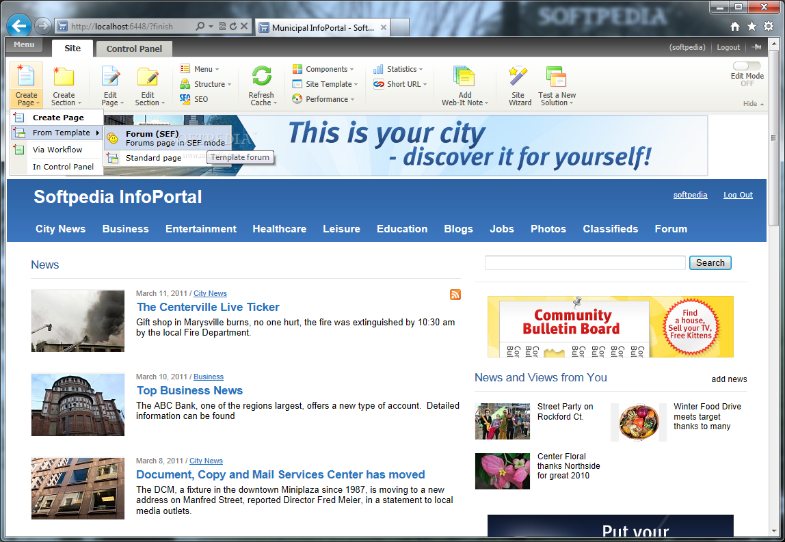Open the Statistics dropdown
This screenshot has height=542, width=785.
398,69
